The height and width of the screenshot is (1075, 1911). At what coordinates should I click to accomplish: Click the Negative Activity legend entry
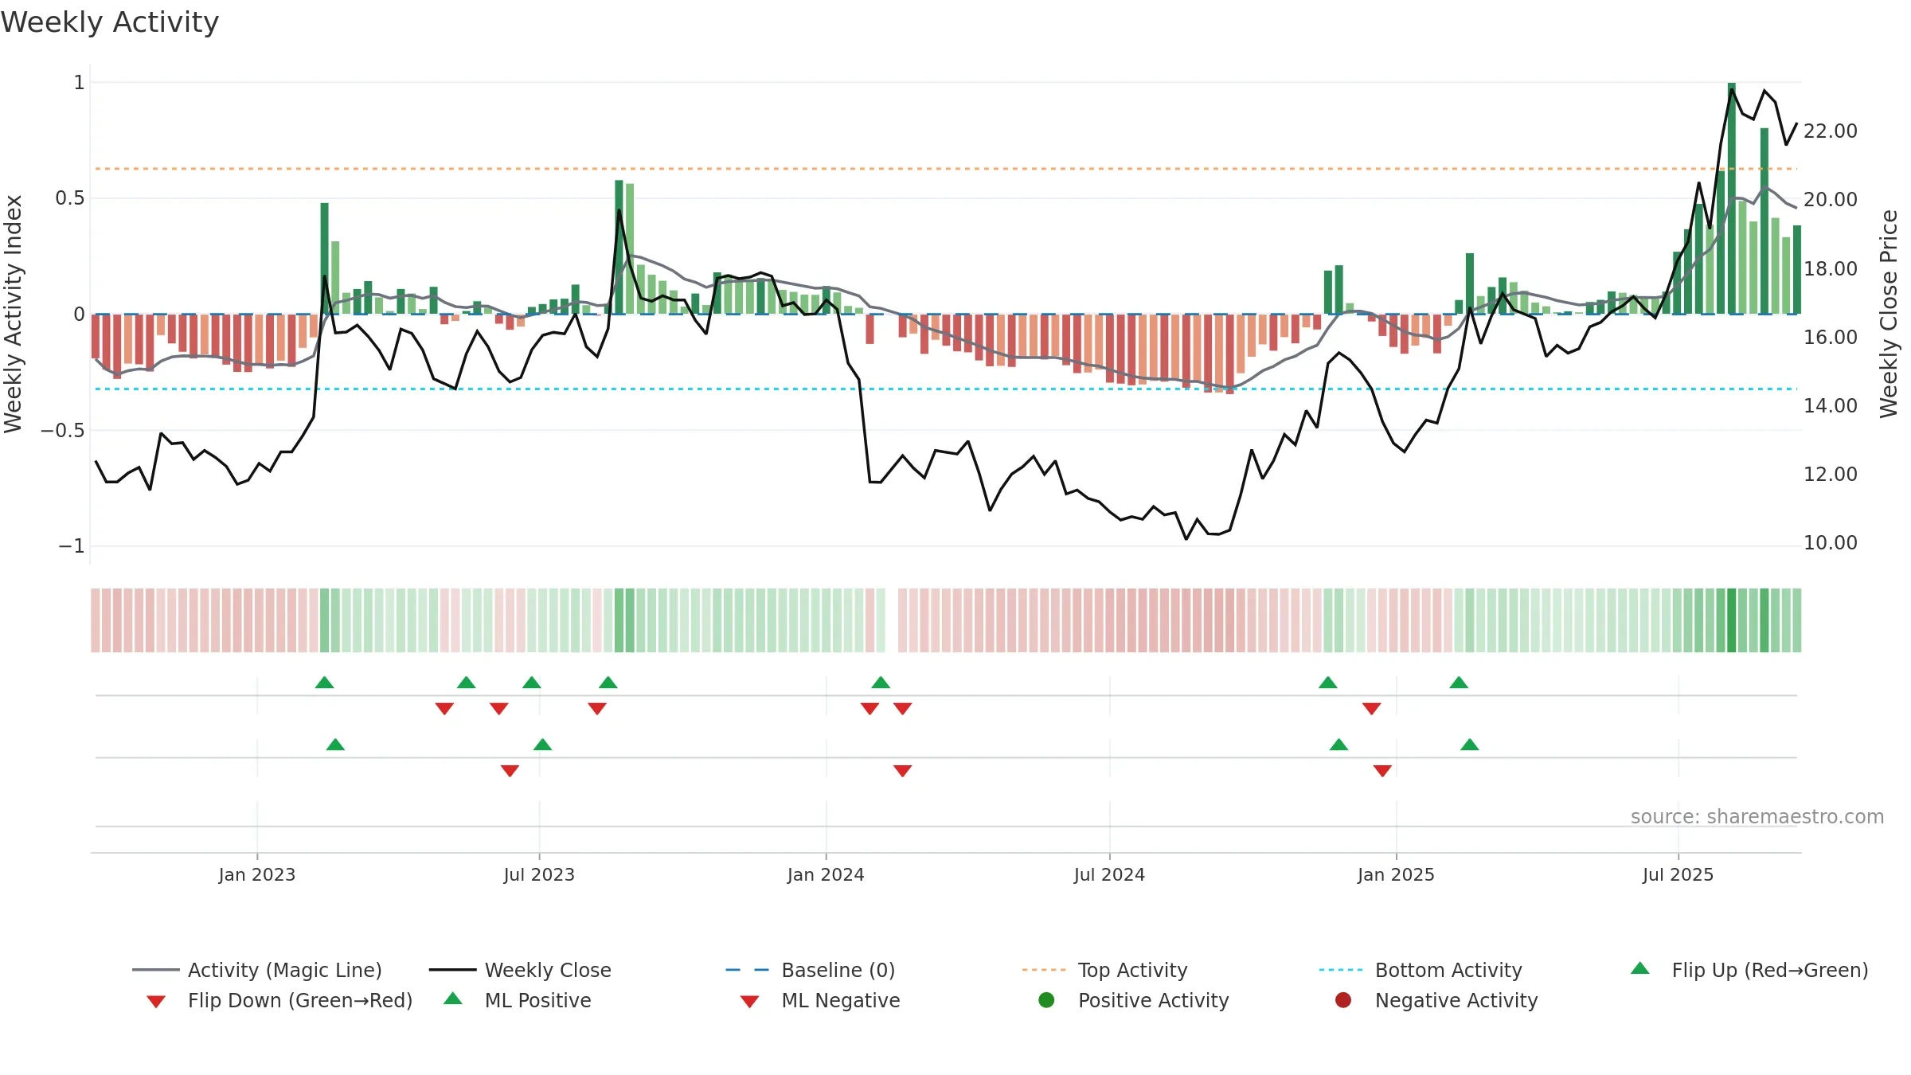[1436, 1000]
